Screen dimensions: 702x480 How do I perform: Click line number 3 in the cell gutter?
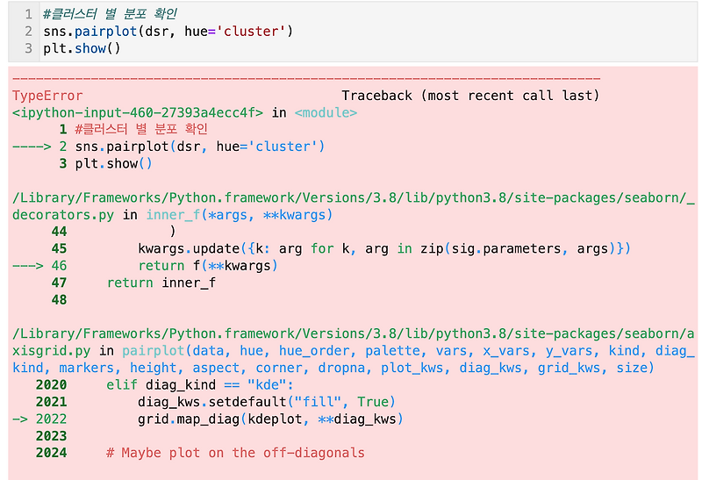tap(29, 48)
